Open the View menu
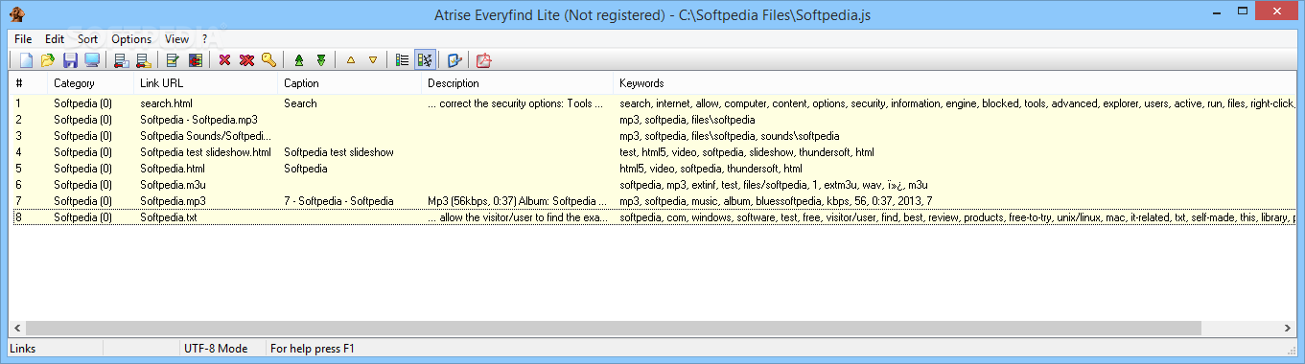The image size is (1305, 364). pos(176,39)
